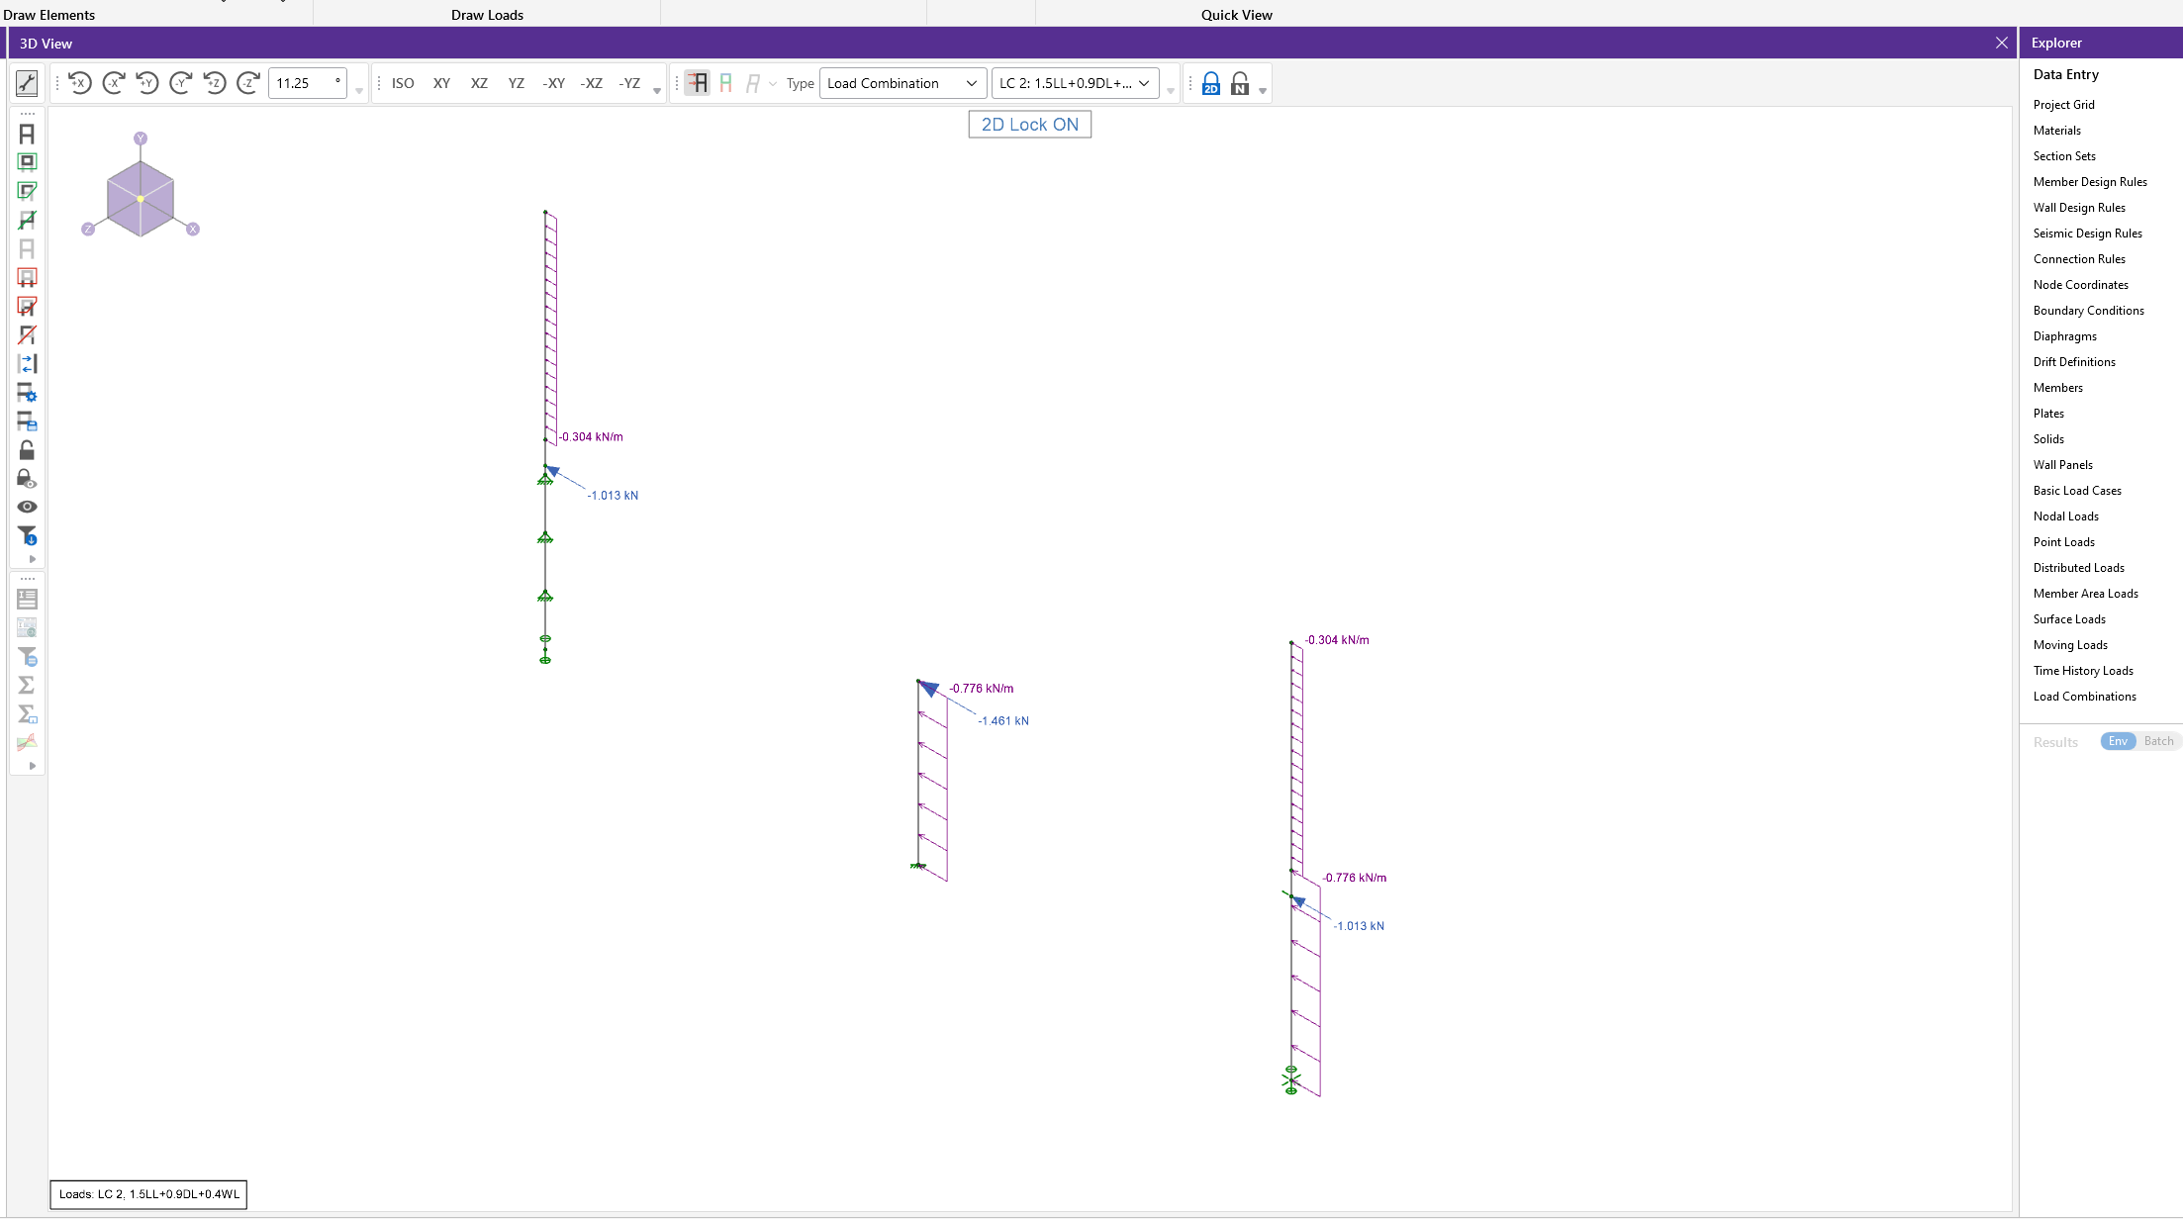Open the Load Combination Type dropdown
Image resolution: width=2183 pixels, height=1219 pixels.
pyautogui.click(x=901, y=83)
